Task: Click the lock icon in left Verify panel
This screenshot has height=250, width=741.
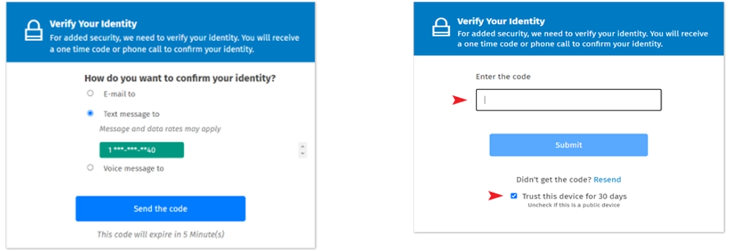Action: coord(34,30)
